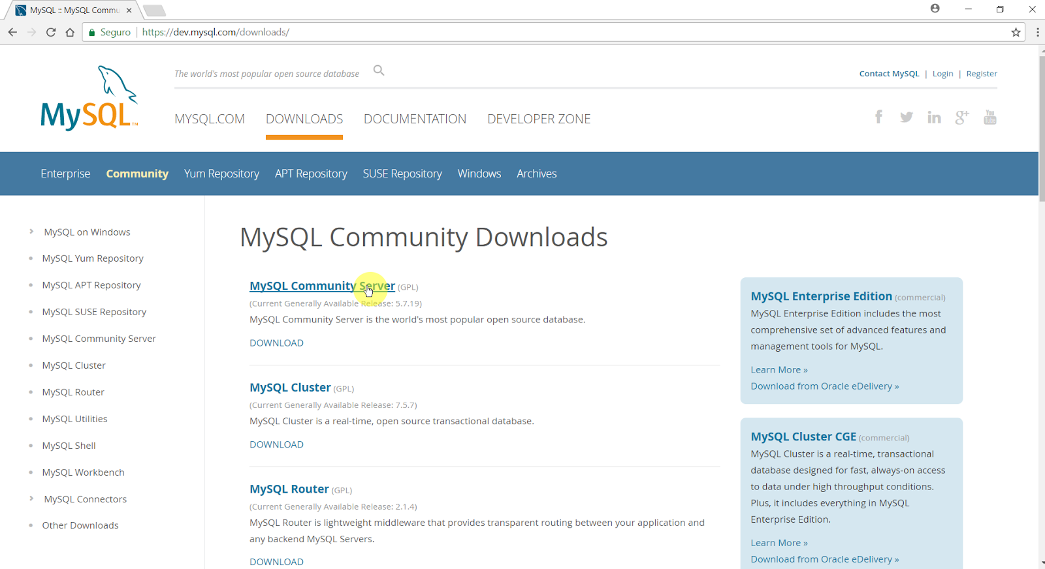Click the browser back arrow

click(x=12, y=32)
